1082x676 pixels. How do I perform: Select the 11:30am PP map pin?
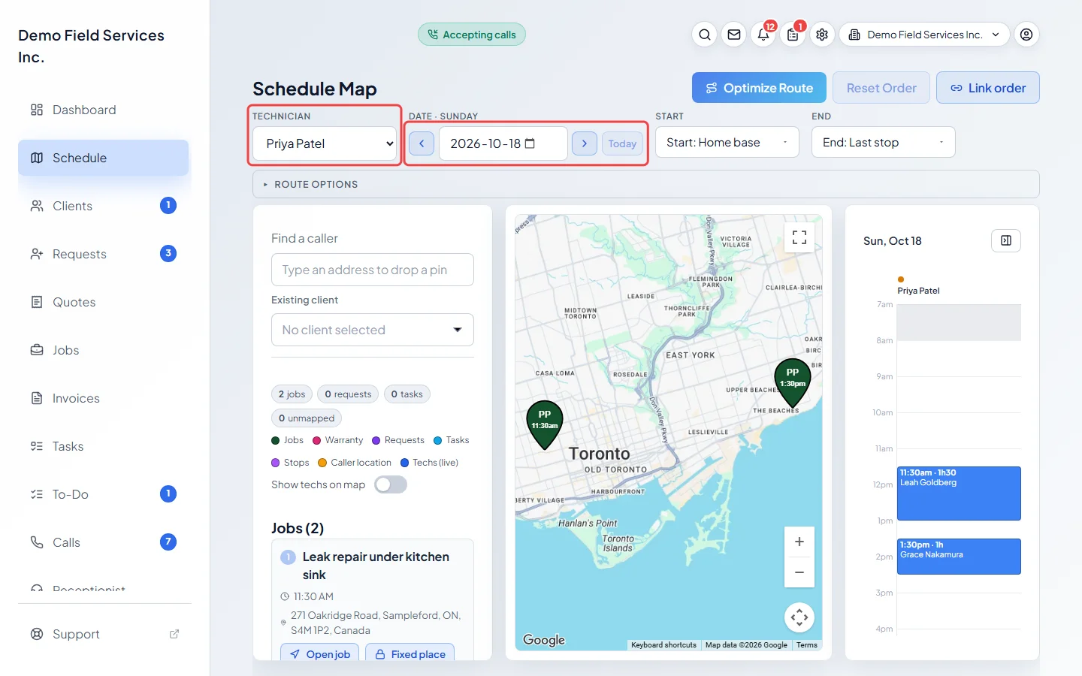coord(545,424)
